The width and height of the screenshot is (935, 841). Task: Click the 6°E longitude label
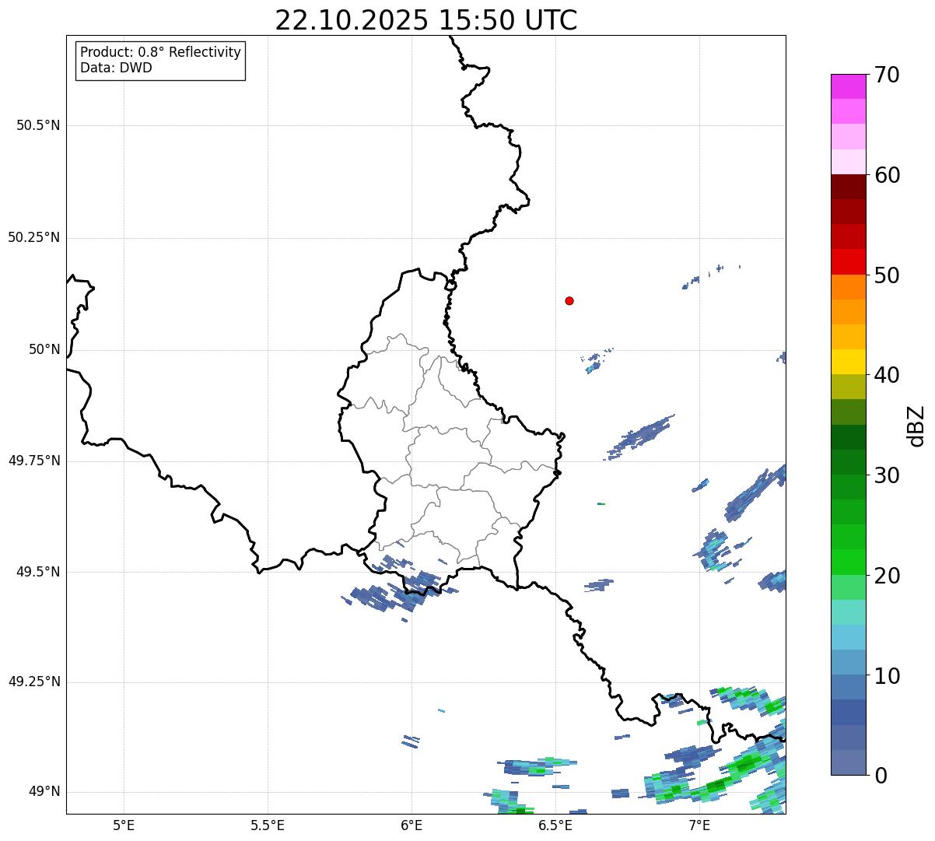click(411, 825)
